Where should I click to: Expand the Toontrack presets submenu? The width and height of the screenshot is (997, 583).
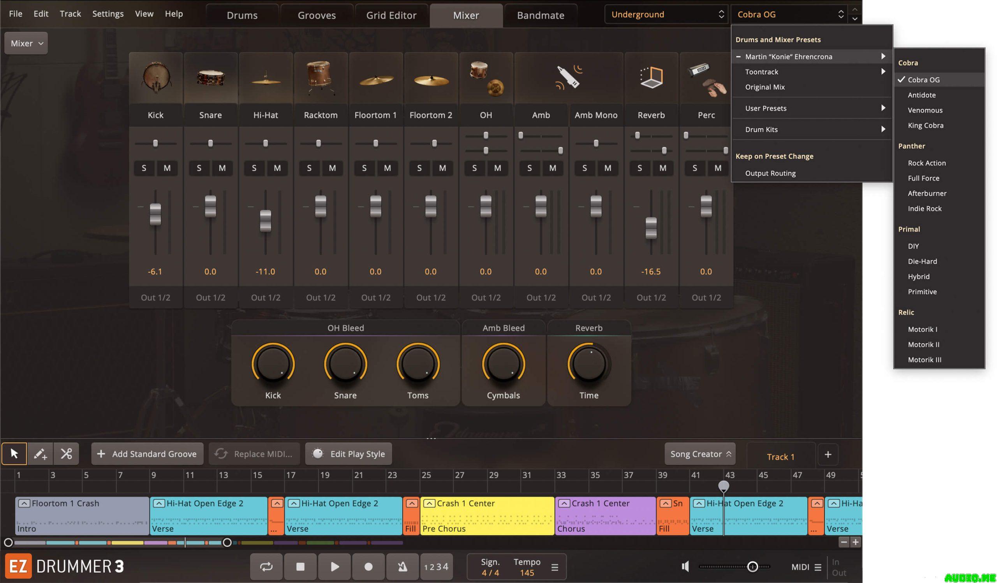point(812,72)
